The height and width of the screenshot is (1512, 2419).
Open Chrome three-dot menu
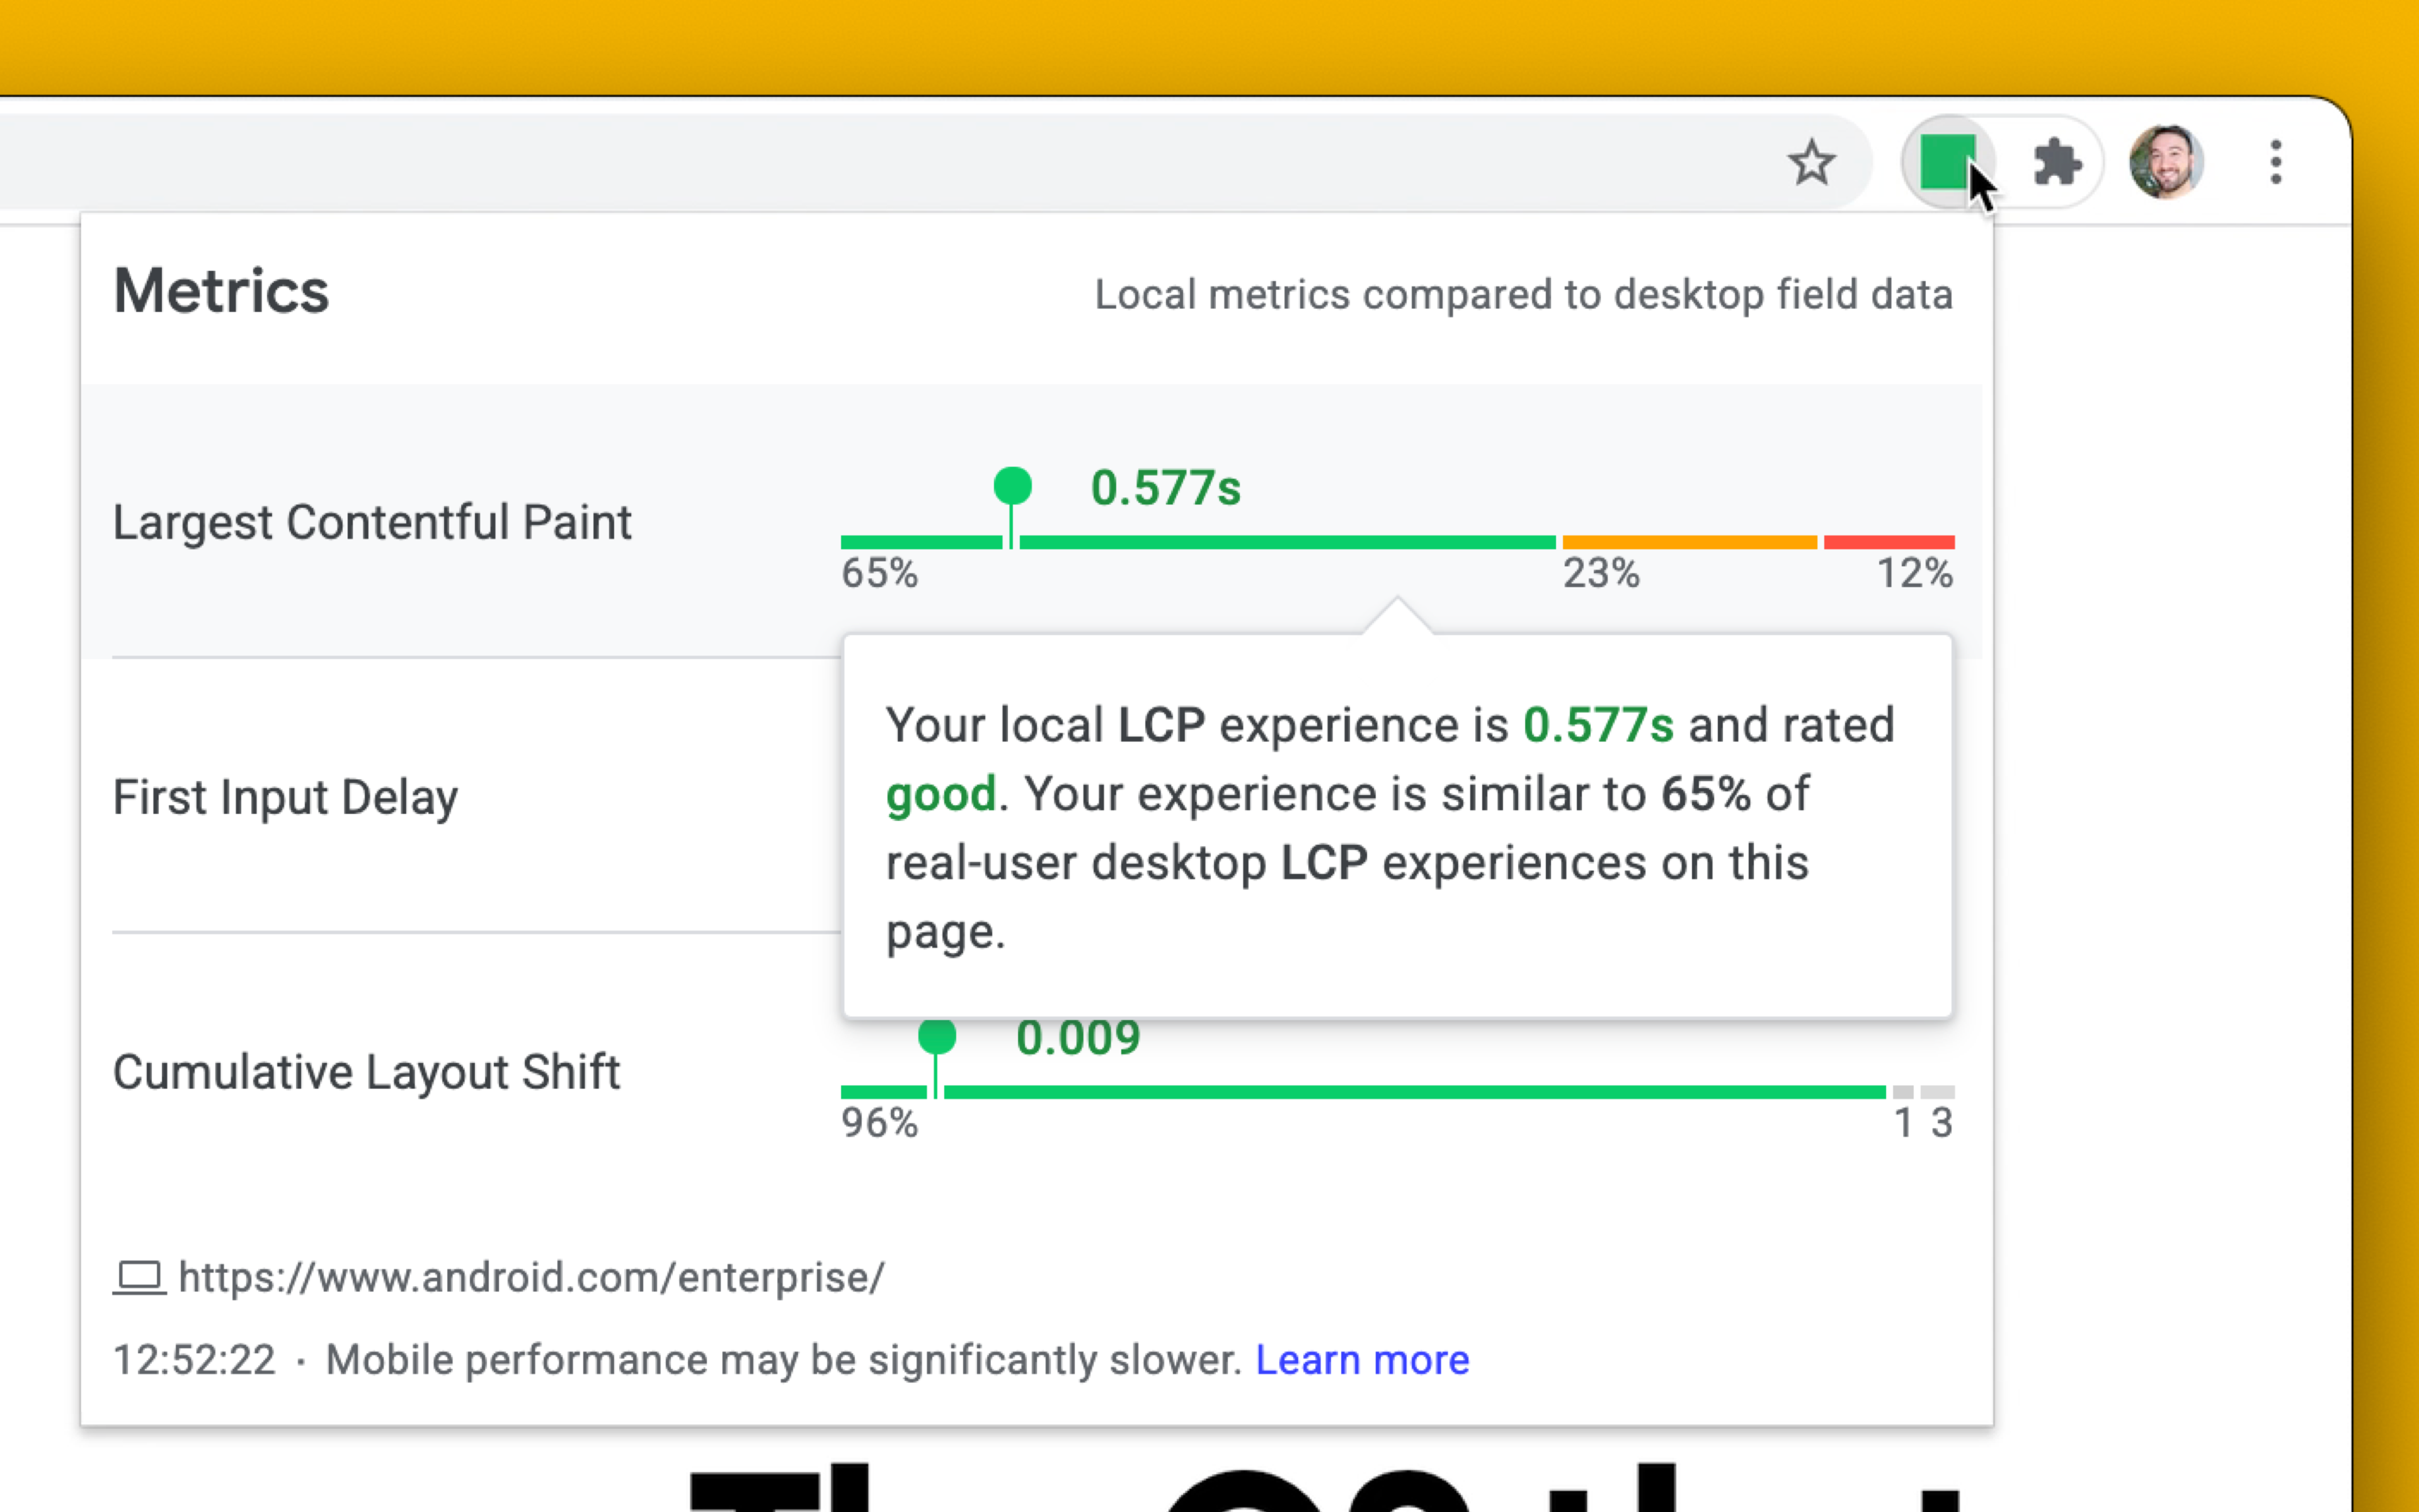click(2276, 162)
